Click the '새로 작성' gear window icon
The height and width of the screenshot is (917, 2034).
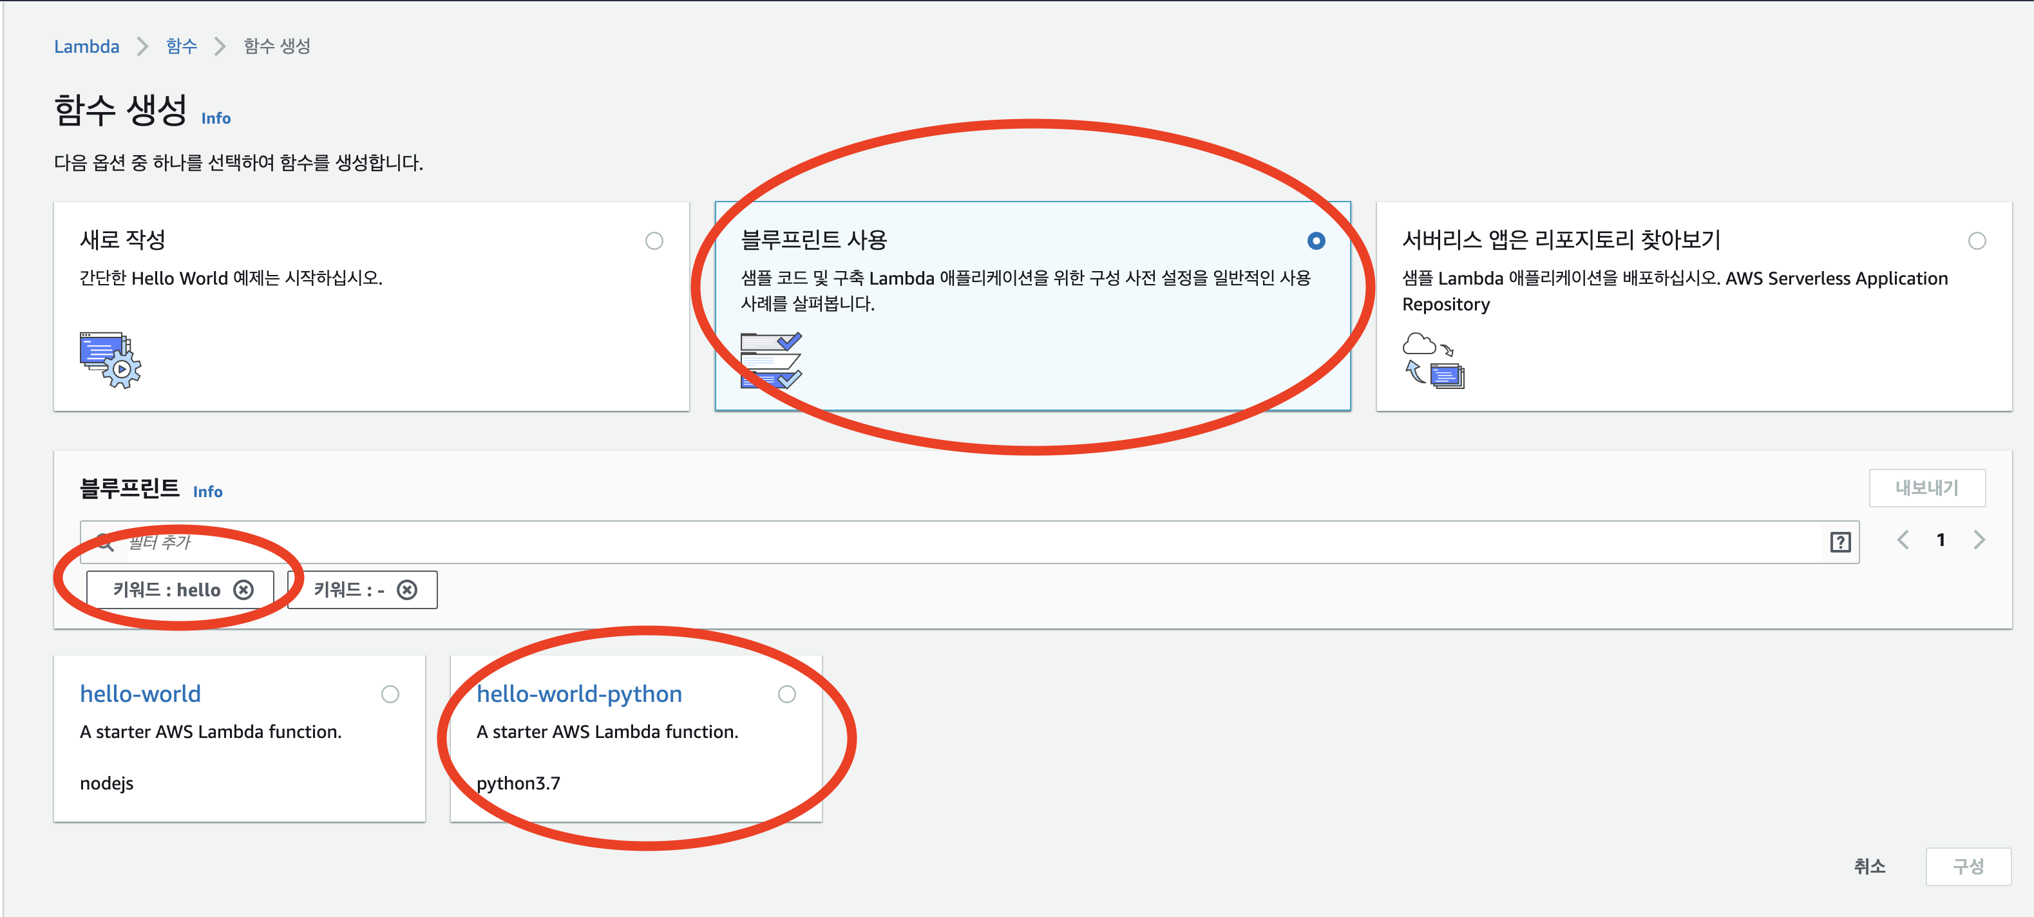coord(109,360)
